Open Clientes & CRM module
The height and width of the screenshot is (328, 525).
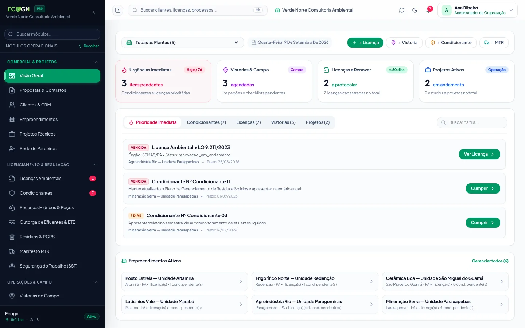[52, 105]
